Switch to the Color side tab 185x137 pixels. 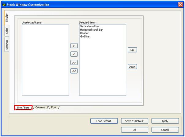[x=7, y=31]
